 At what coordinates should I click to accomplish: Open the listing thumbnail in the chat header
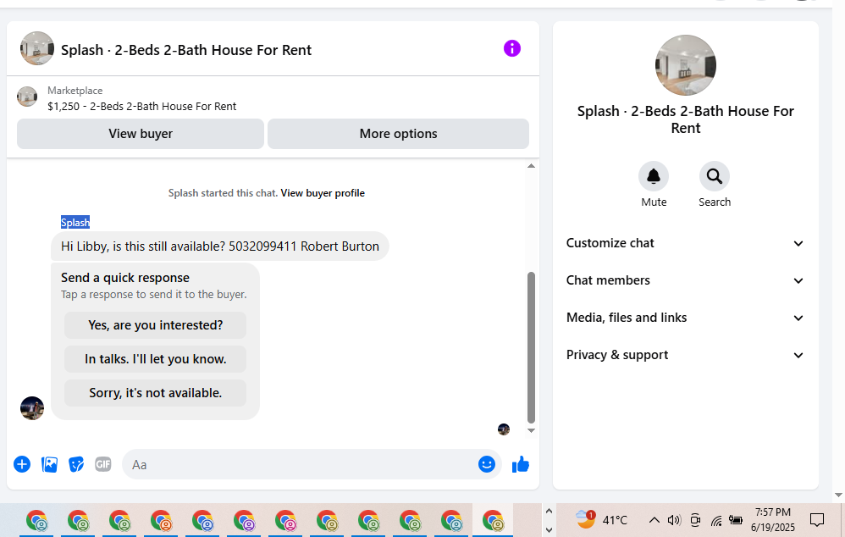(x=37, y=48)
